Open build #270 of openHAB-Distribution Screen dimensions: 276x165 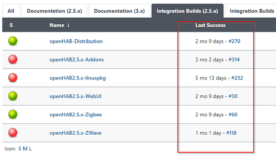tap(234, 41)
